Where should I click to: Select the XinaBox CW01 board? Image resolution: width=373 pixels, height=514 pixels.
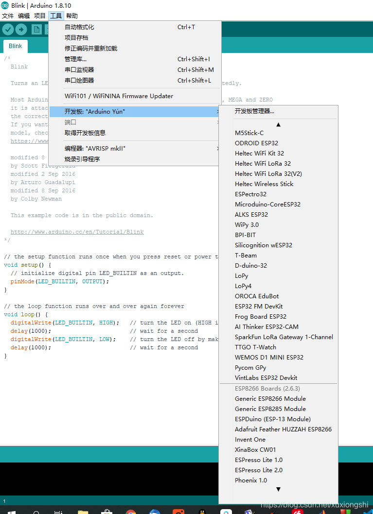[279, 450]
